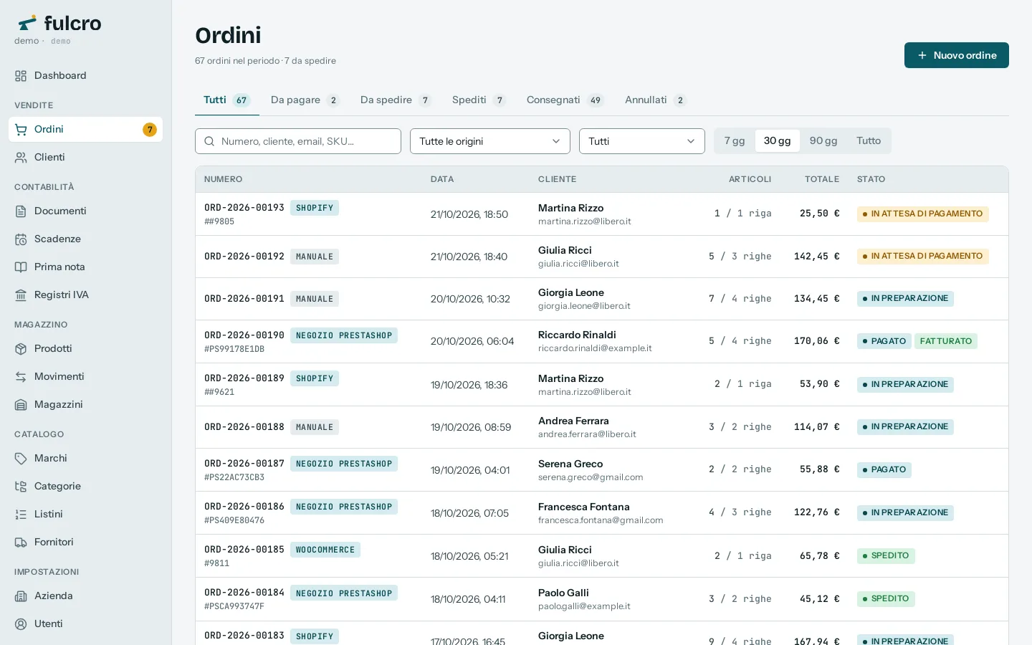Select the 7 gg period filter
This screenshot has width=1032, height=645.
point(735,141)
